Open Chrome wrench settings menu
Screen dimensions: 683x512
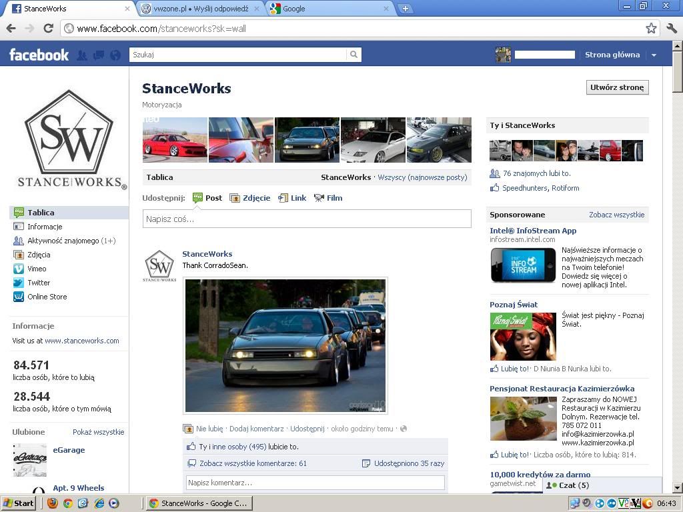click(672, 28)
